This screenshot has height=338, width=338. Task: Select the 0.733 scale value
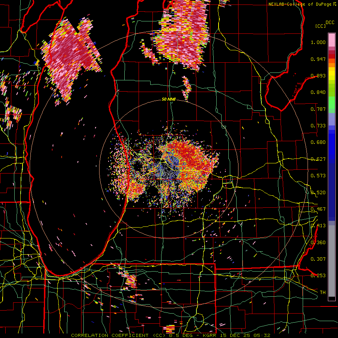pos(318,126)
